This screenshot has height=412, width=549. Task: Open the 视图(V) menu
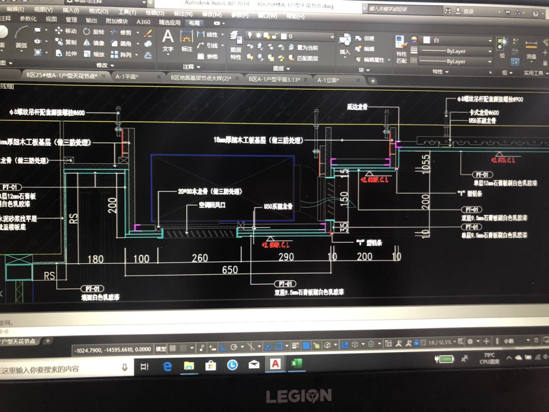tap(43, 10)
